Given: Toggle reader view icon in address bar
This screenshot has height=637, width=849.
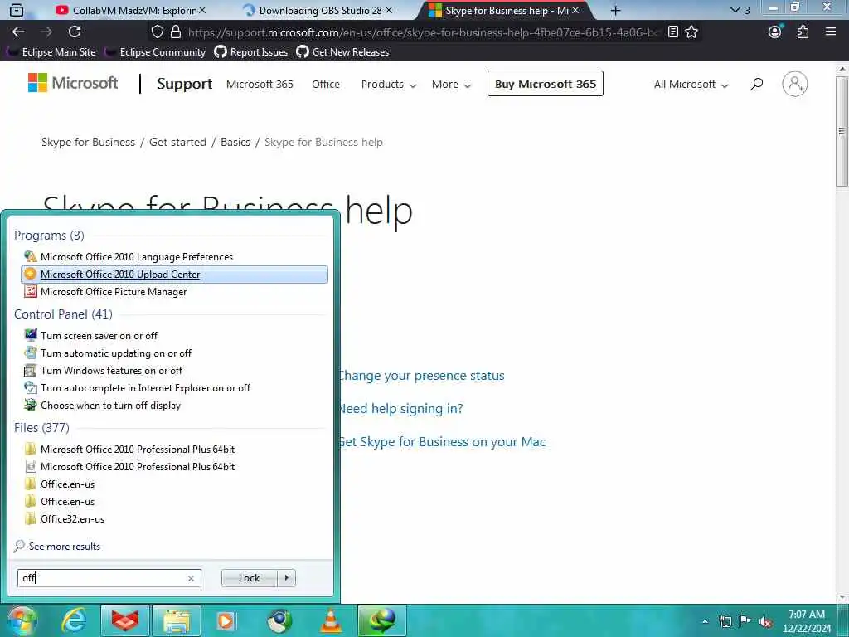Looking at the screenshot, I should click(x=673, y=32).
